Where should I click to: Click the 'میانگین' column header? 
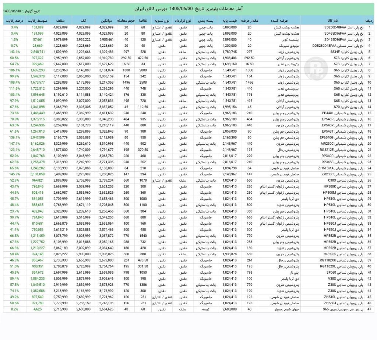click(x=106, y=21)
